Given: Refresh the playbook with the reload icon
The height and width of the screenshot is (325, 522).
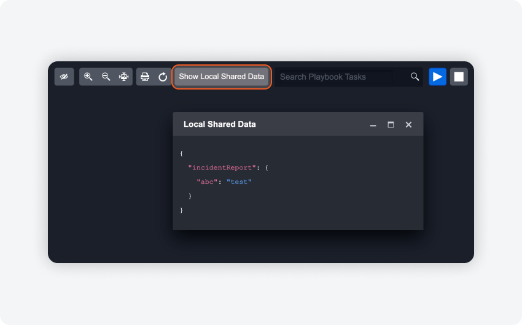Looking at the screenshot, I should point(163,77).
